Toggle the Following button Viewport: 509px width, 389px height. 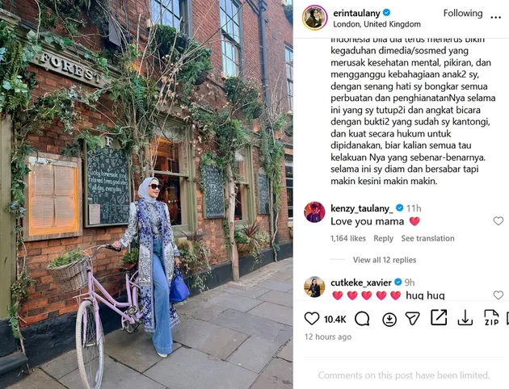coord(463,13)
